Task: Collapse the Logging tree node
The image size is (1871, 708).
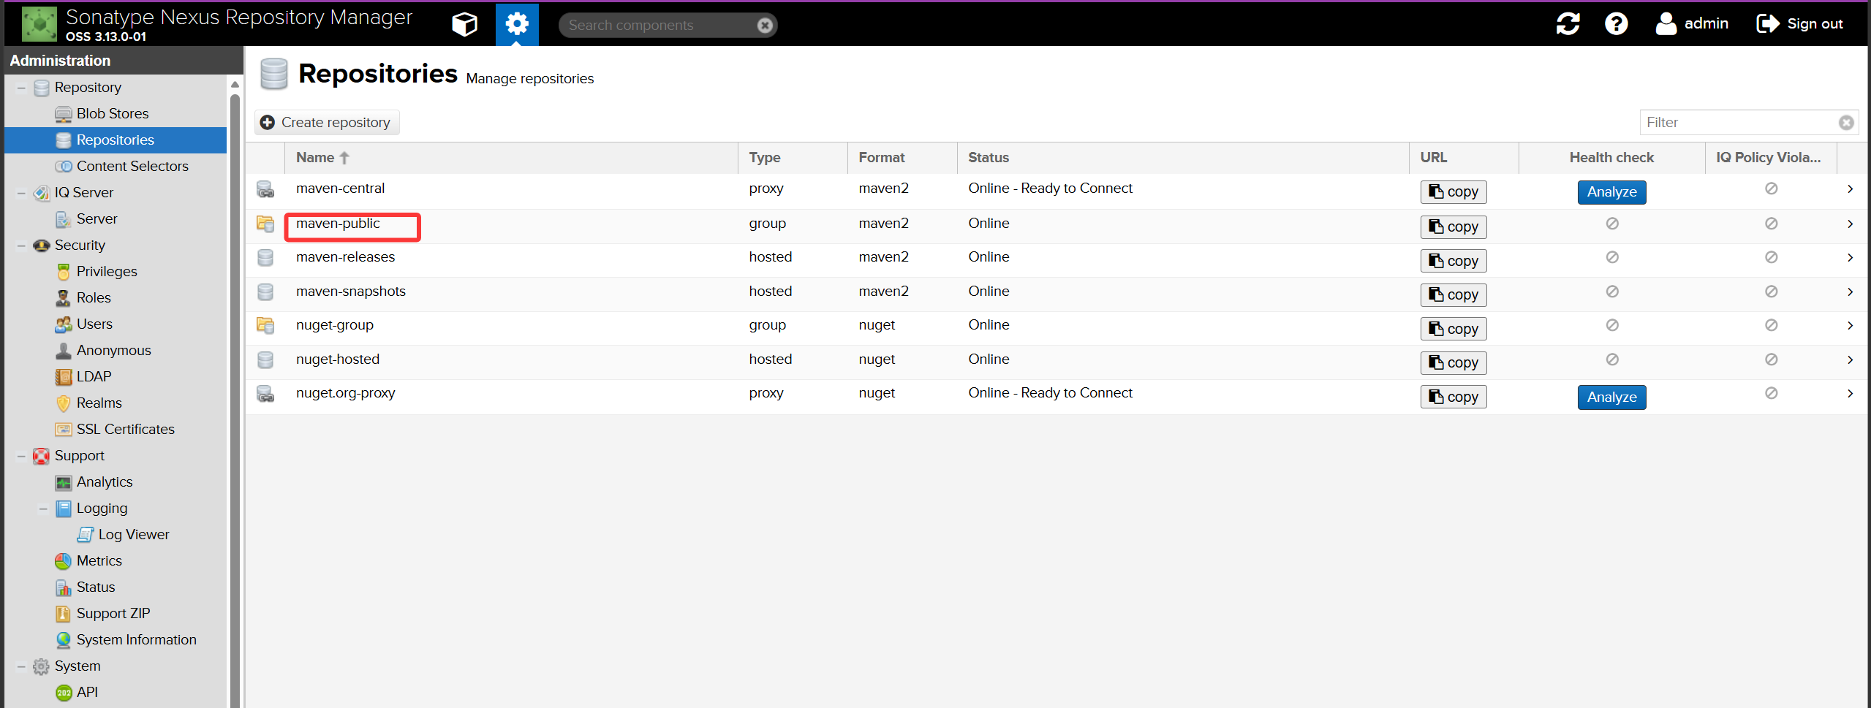Action: pyautogui.click(x=43, y=509)
